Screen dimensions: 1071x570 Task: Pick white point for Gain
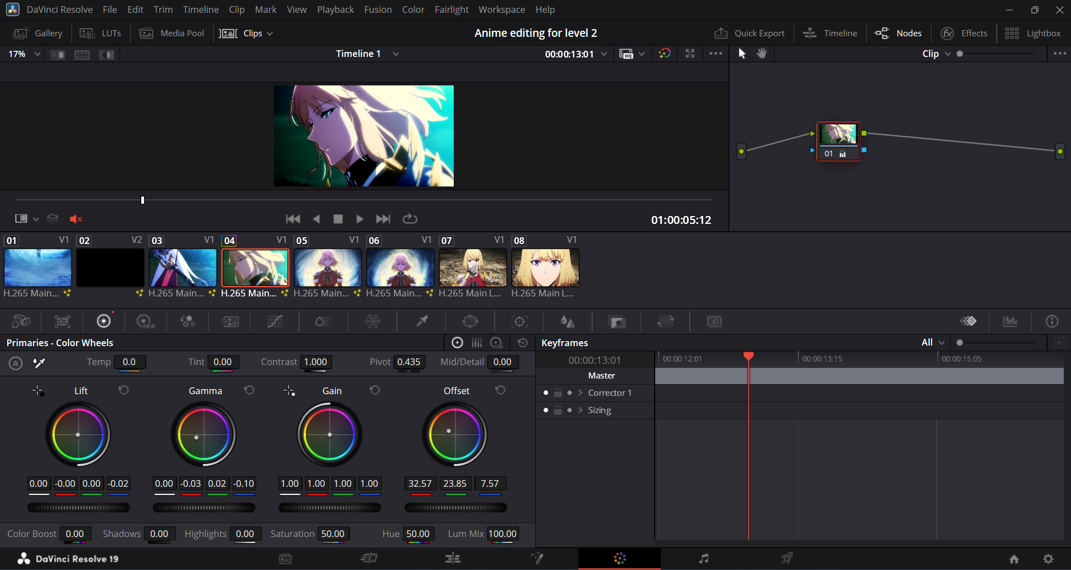tap(289, 391)
